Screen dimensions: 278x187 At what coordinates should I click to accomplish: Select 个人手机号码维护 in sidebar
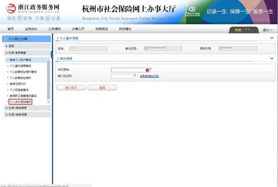click(x=20, y=102)
